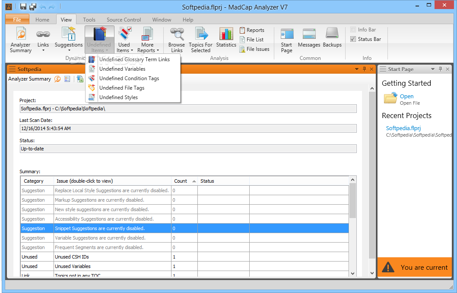Click the Save icon in quick access toolbar
Viewport: 457px width, 293px height.
23,6
